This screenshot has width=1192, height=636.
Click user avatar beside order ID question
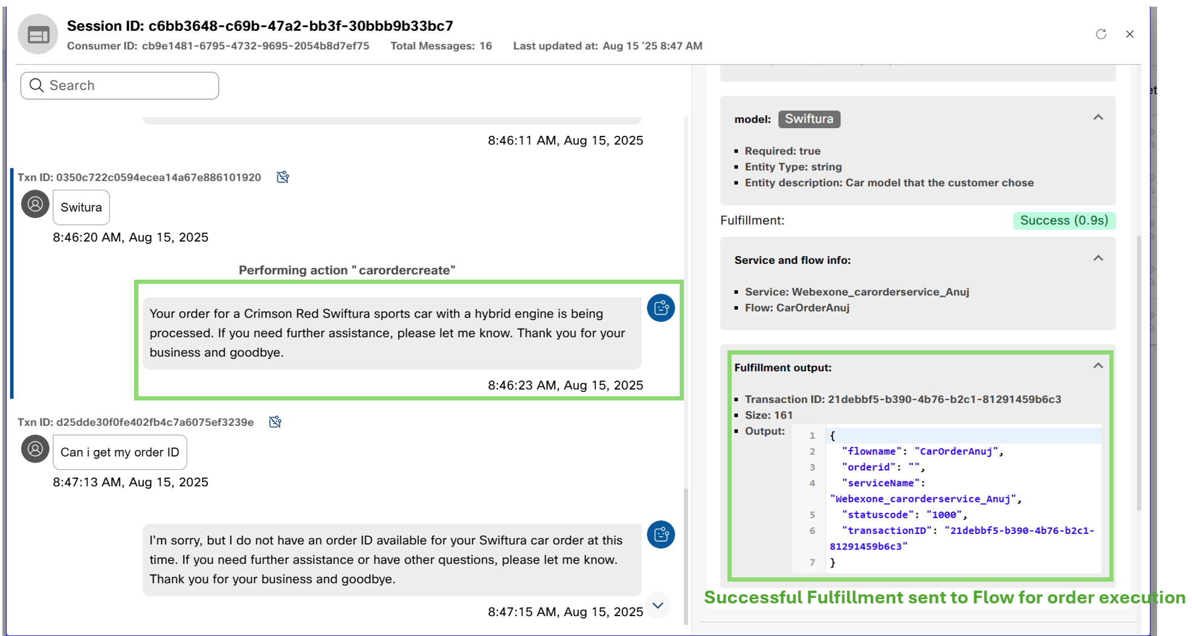coord(35,449)
